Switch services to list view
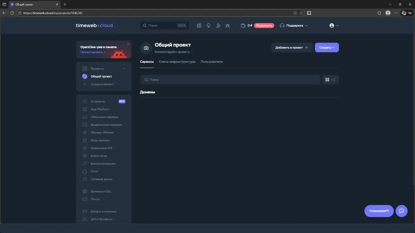Image resolution: width=415 pixels, height=233 pixels. [333, 79]
